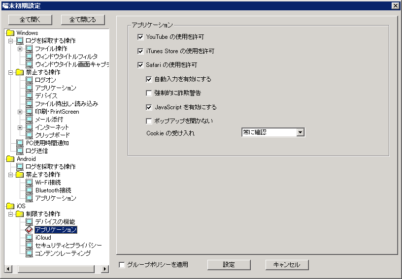Click the Windows folder icon
The height and width of the screenshot is (279, 402).
[10, 33]
